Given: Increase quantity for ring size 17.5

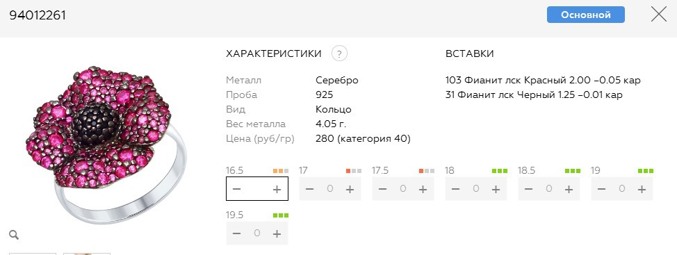Looking at the screenshot, I should [x=423, y=189].
